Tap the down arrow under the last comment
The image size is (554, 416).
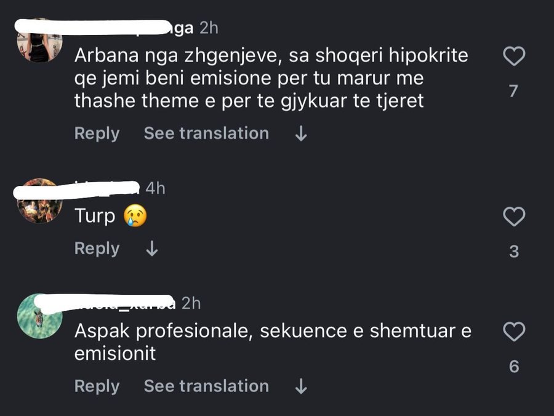300,386
